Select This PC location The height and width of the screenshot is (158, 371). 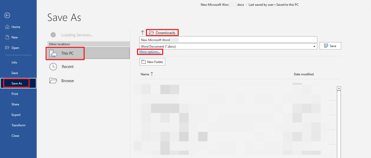point(89,53)
